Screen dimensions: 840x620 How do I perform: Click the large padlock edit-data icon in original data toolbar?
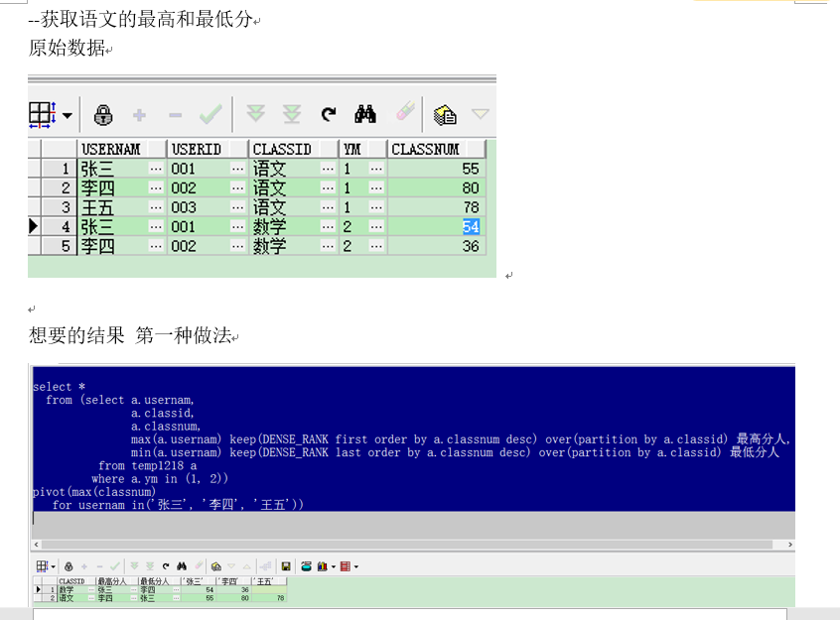coord(103,115)
